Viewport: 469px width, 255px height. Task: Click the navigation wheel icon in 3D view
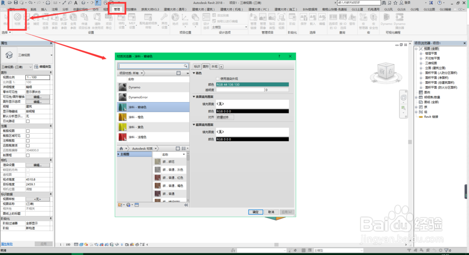[x=403, y=97]
